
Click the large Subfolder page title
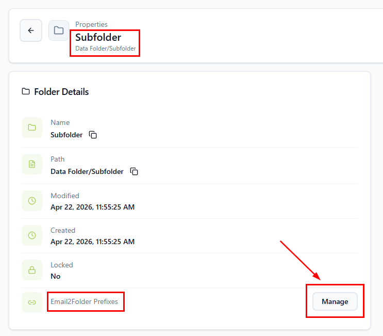98,37
